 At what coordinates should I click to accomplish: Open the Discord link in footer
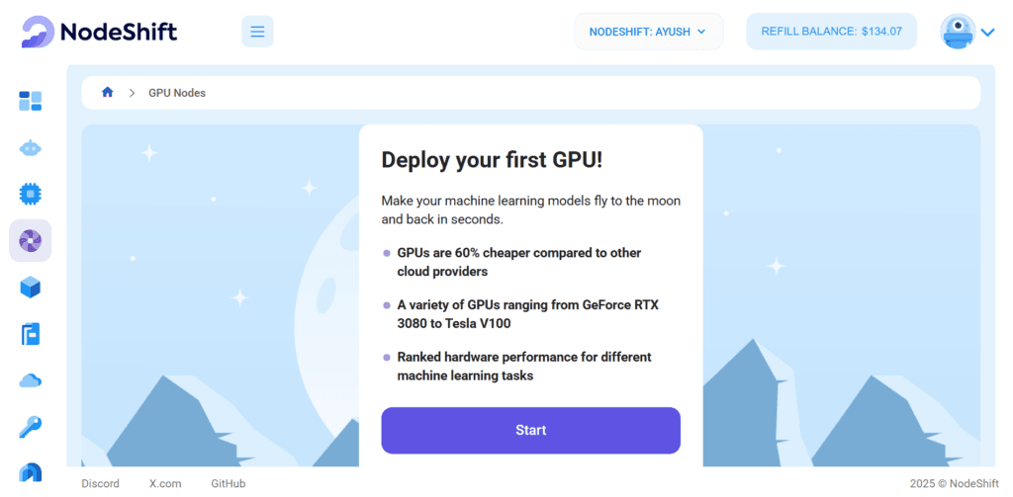click(x=100, y=484)
